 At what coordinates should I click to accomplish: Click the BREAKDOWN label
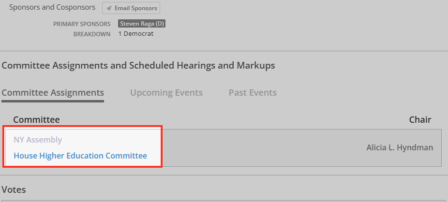tap(92, 34)
